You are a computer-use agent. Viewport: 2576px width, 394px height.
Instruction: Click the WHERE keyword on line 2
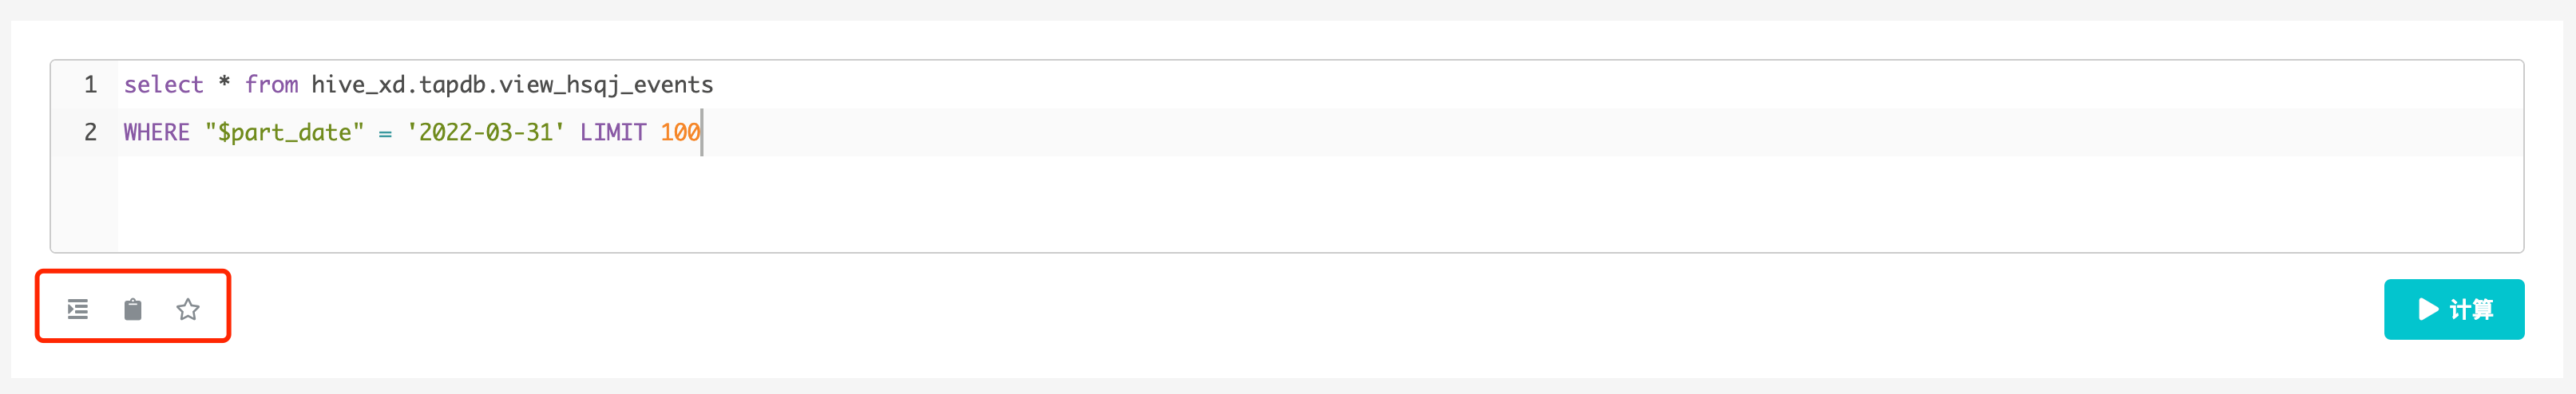coord(156,132)
